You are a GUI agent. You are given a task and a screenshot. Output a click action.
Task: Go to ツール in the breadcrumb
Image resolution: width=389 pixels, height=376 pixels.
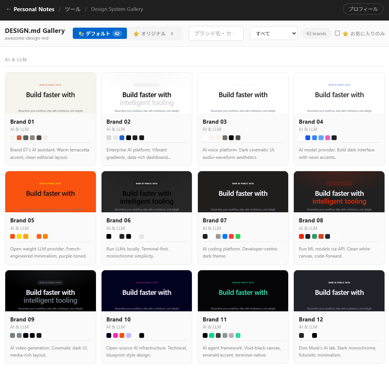point(73,9)
